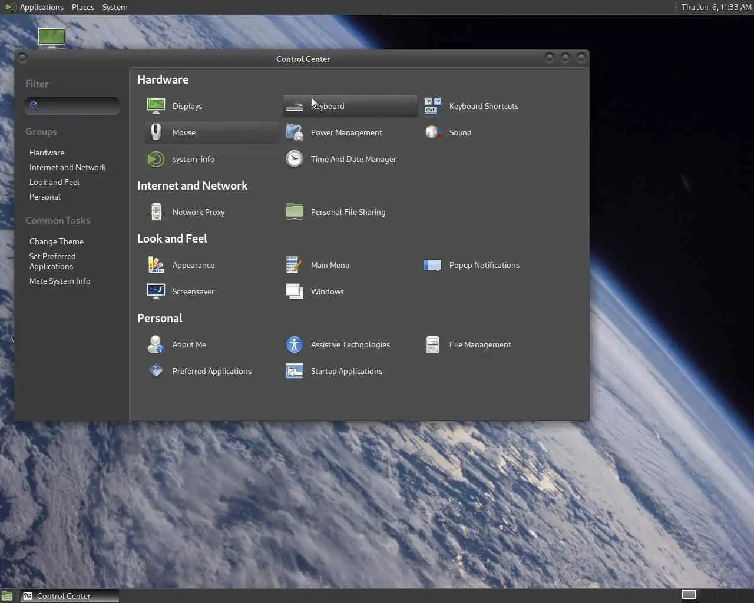This screenshot has height=603, width=754.
Task: Jump to the Hardware group in sidebar
Action: [47, 153]
